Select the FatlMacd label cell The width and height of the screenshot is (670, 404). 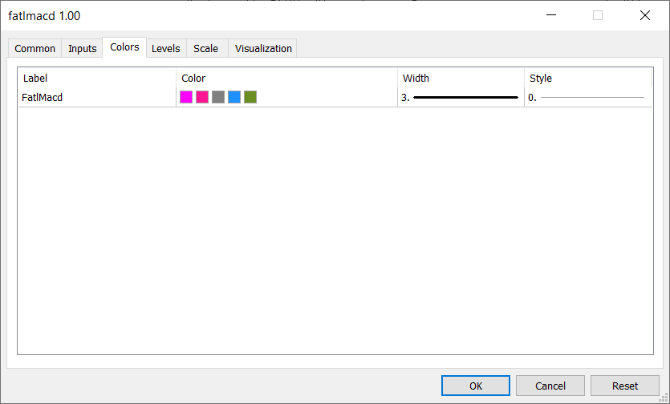coord(97,97)
